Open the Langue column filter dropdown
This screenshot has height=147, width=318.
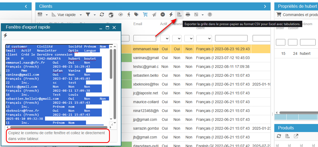click(204, 38)
